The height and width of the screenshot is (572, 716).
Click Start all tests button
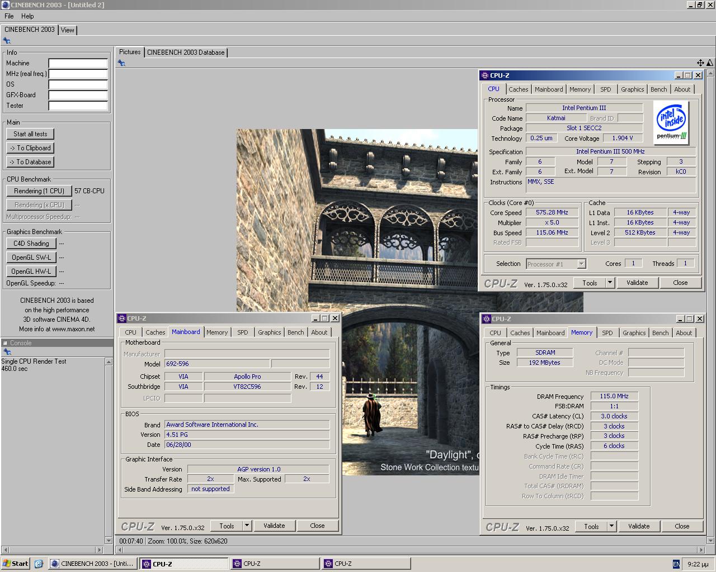point(31,134)
